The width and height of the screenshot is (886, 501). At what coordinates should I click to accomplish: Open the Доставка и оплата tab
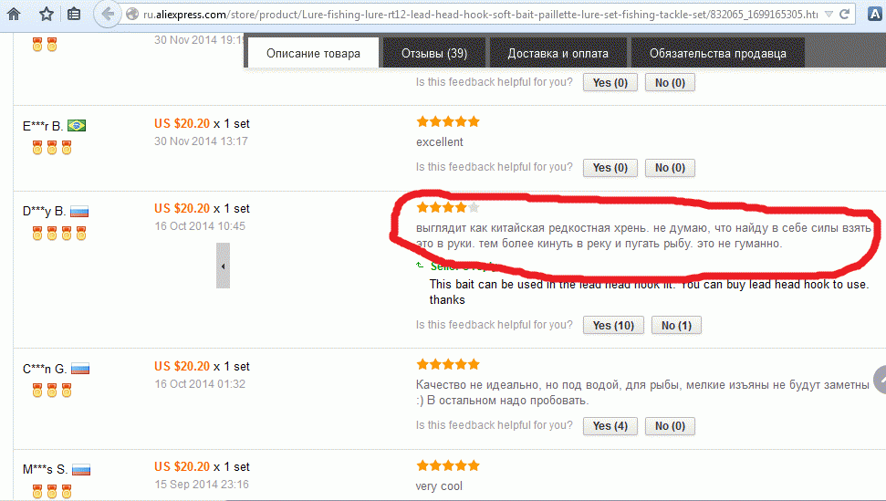coord(558,53)
